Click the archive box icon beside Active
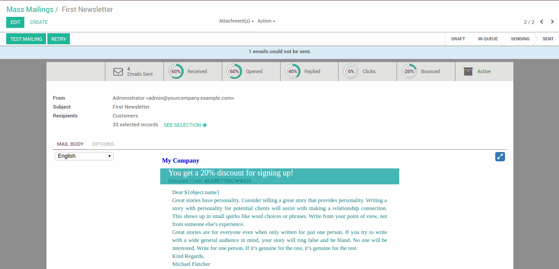 tap(468, 71)
